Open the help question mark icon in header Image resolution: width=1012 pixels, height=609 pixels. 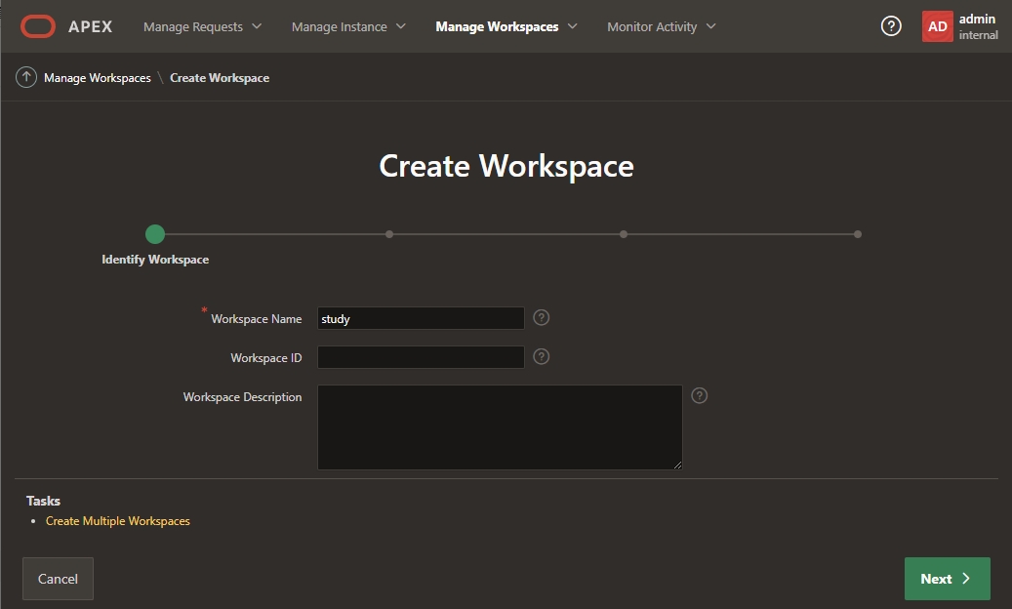click(891, 26)
